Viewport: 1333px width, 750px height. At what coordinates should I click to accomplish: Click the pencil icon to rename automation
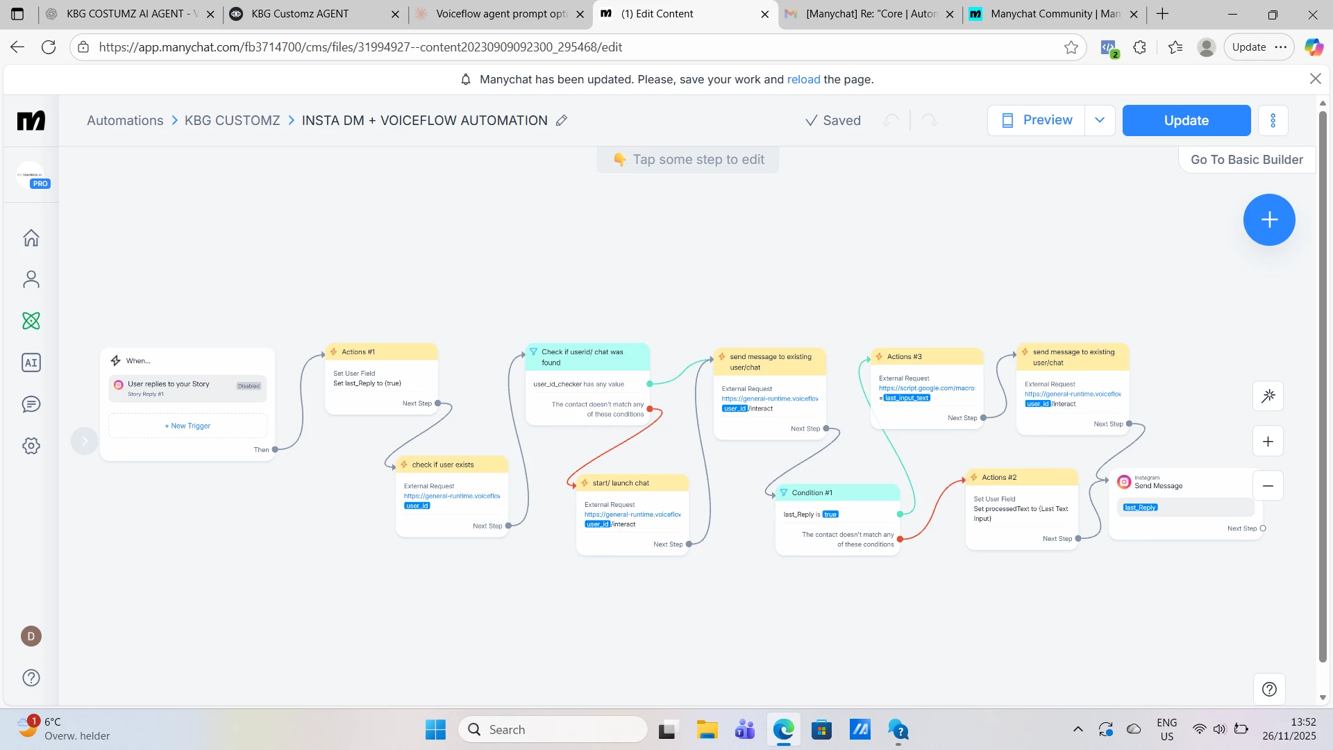point(562,121)
